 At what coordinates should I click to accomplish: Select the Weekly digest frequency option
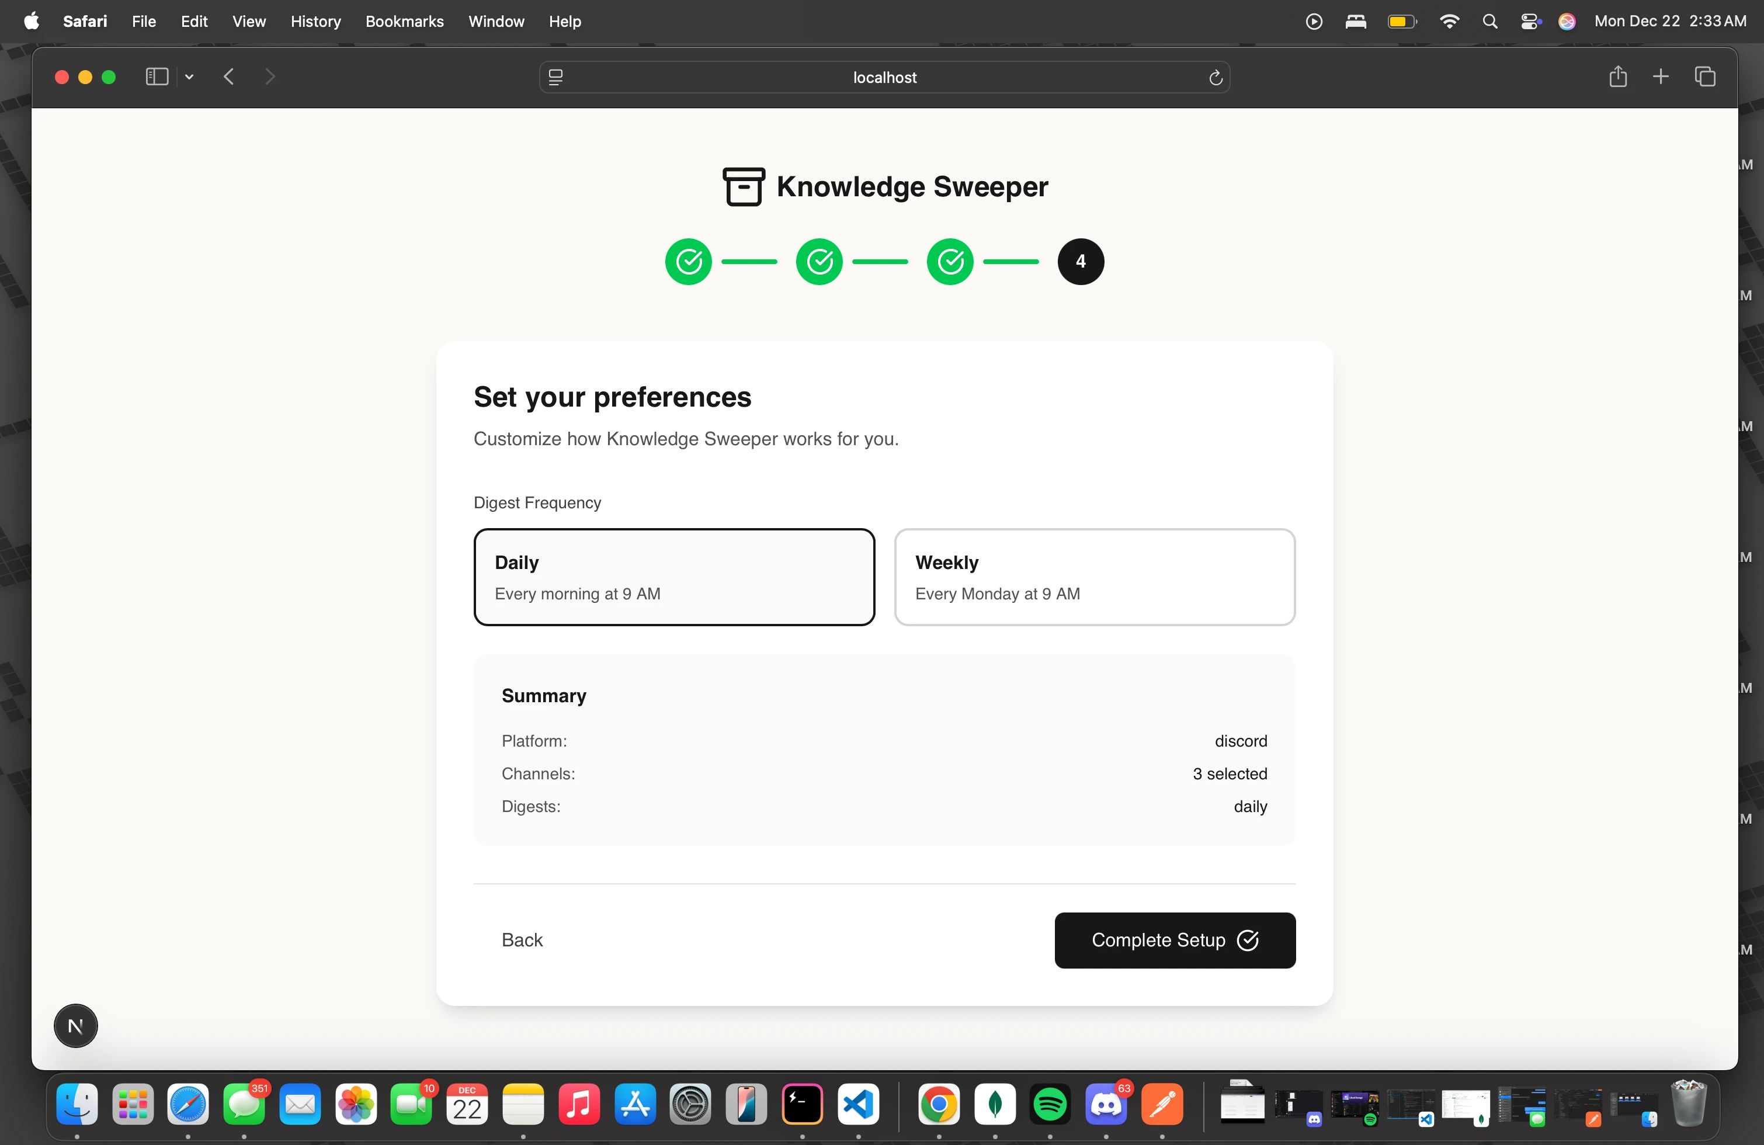pyautogui.click(x=1094, y=577)
